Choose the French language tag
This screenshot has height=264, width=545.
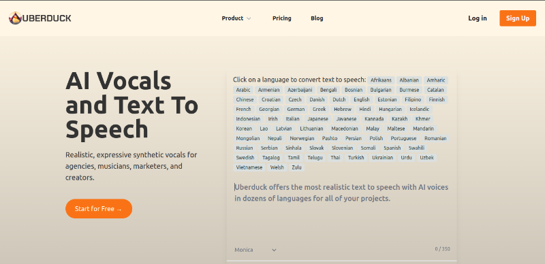point(244,110)
